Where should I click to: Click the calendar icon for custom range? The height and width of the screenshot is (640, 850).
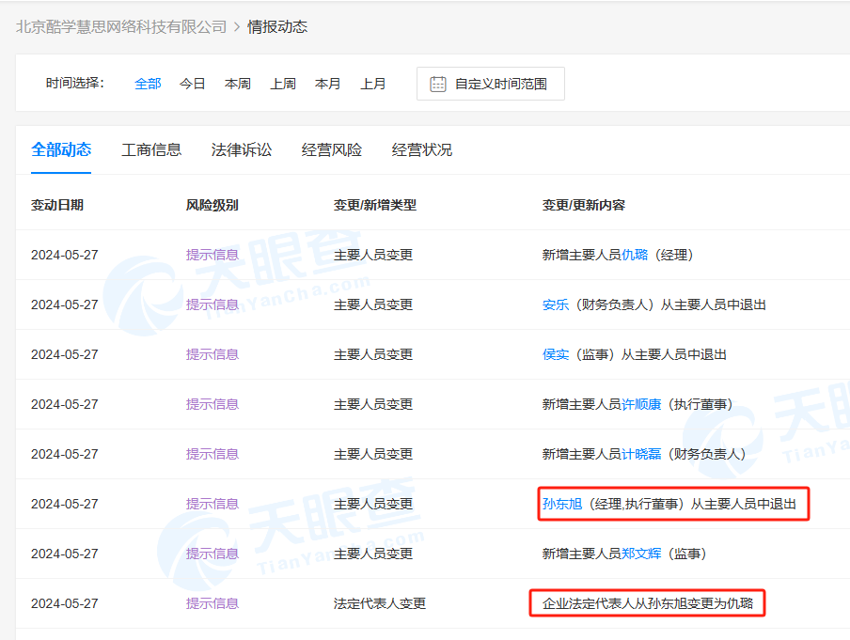[437, 84]
